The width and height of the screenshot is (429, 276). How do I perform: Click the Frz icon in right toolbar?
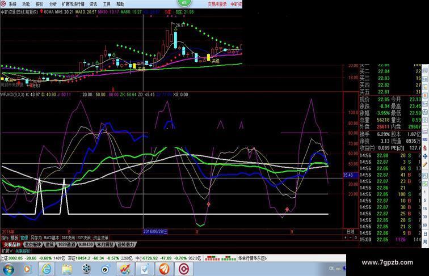click(x=425, y=104)
